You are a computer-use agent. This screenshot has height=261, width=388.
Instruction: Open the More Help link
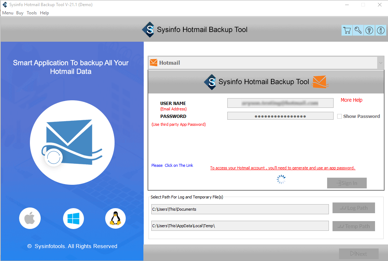[x=351, y=100]
